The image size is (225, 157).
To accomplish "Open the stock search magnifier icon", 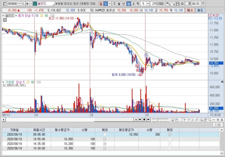I will pos(23,4).
